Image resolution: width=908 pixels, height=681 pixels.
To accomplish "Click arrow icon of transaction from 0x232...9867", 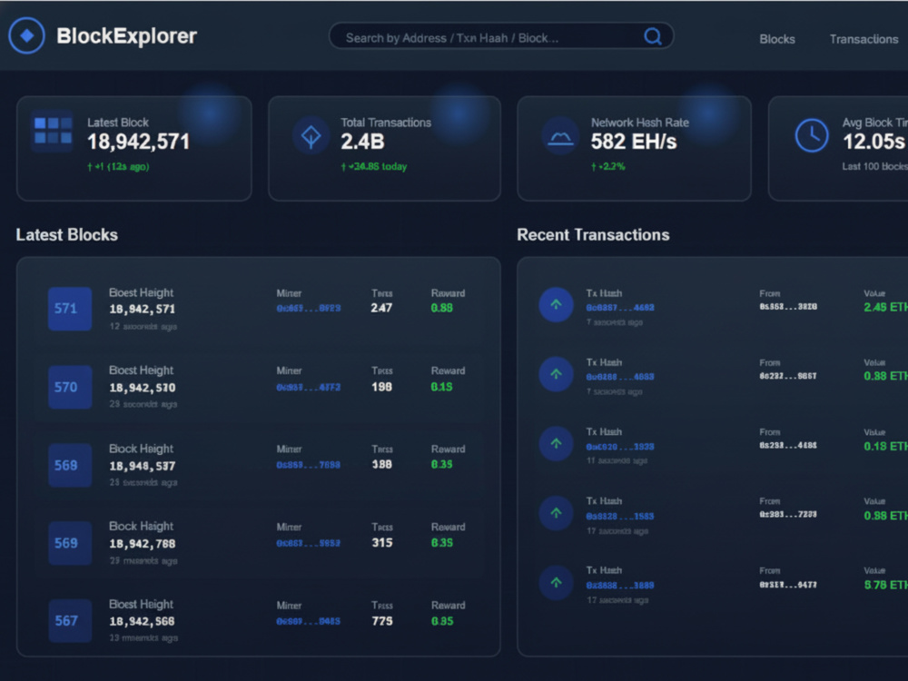I will (x=556, y=374).
